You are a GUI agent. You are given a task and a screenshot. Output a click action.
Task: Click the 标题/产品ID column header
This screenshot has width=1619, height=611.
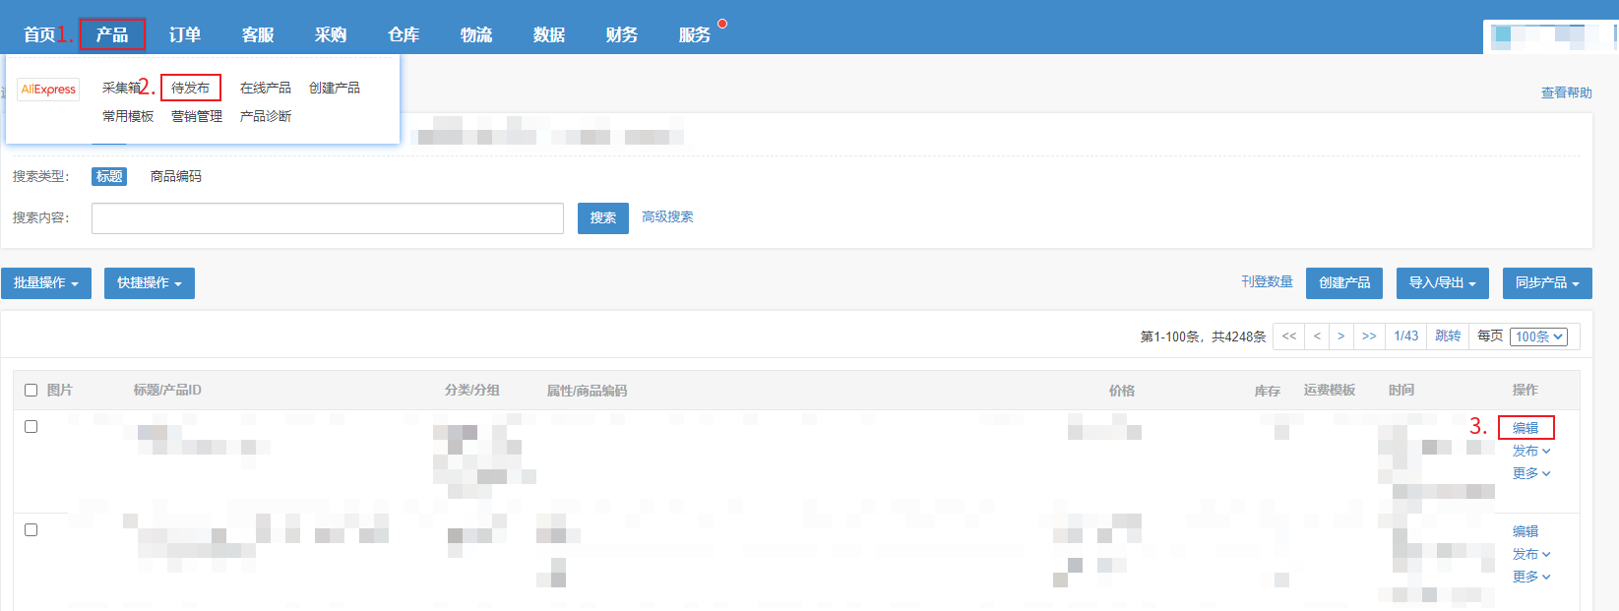167,391
